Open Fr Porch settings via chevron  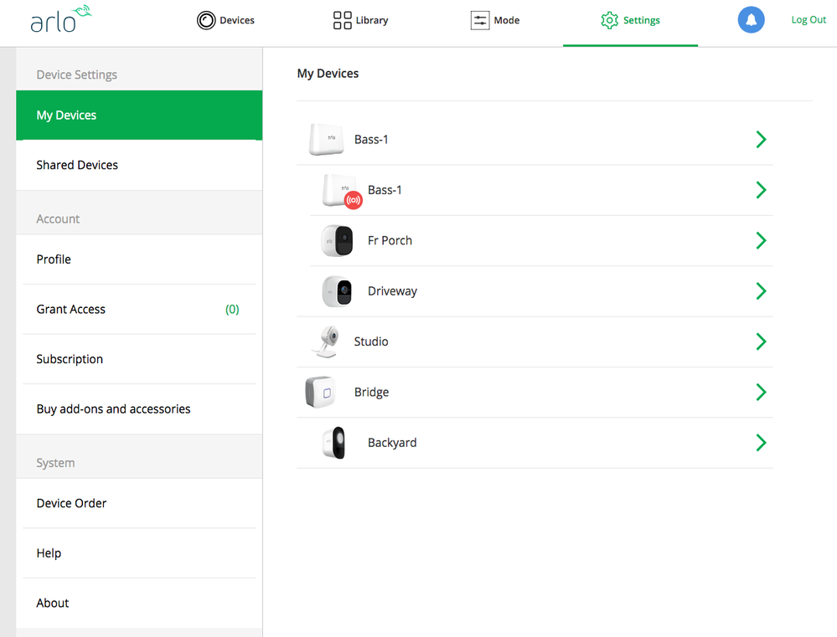[x=762, y=240]
